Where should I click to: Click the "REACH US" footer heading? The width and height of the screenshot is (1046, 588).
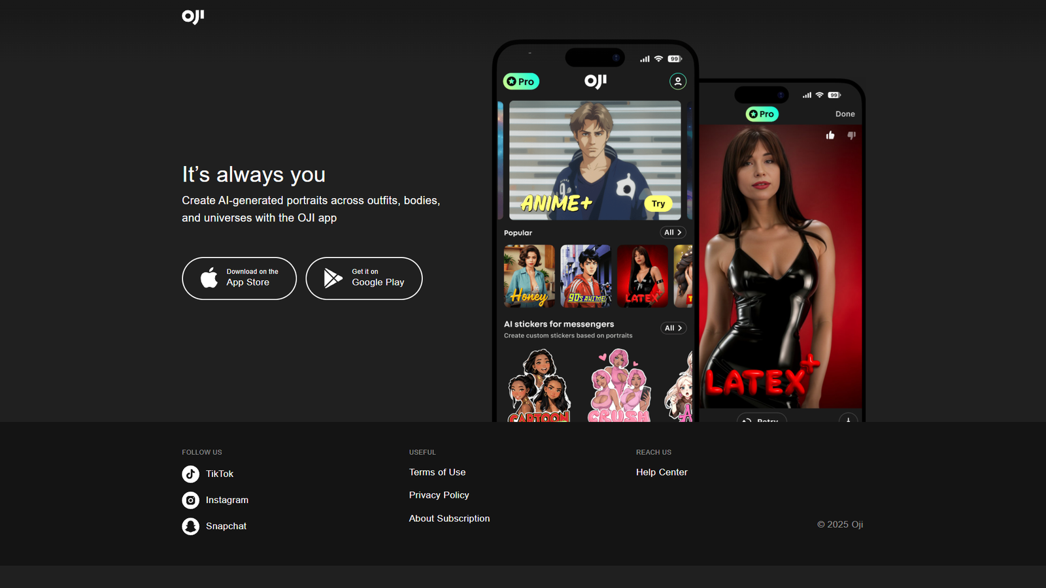654,452
